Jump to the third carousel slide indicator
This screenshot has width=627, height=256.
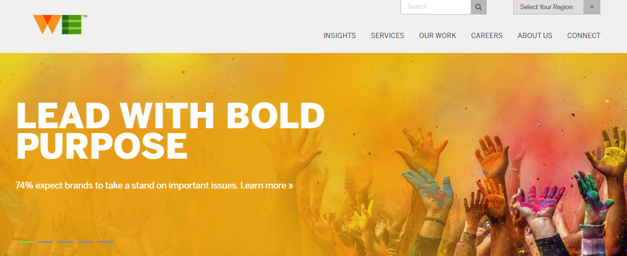[x=65, y=242]
